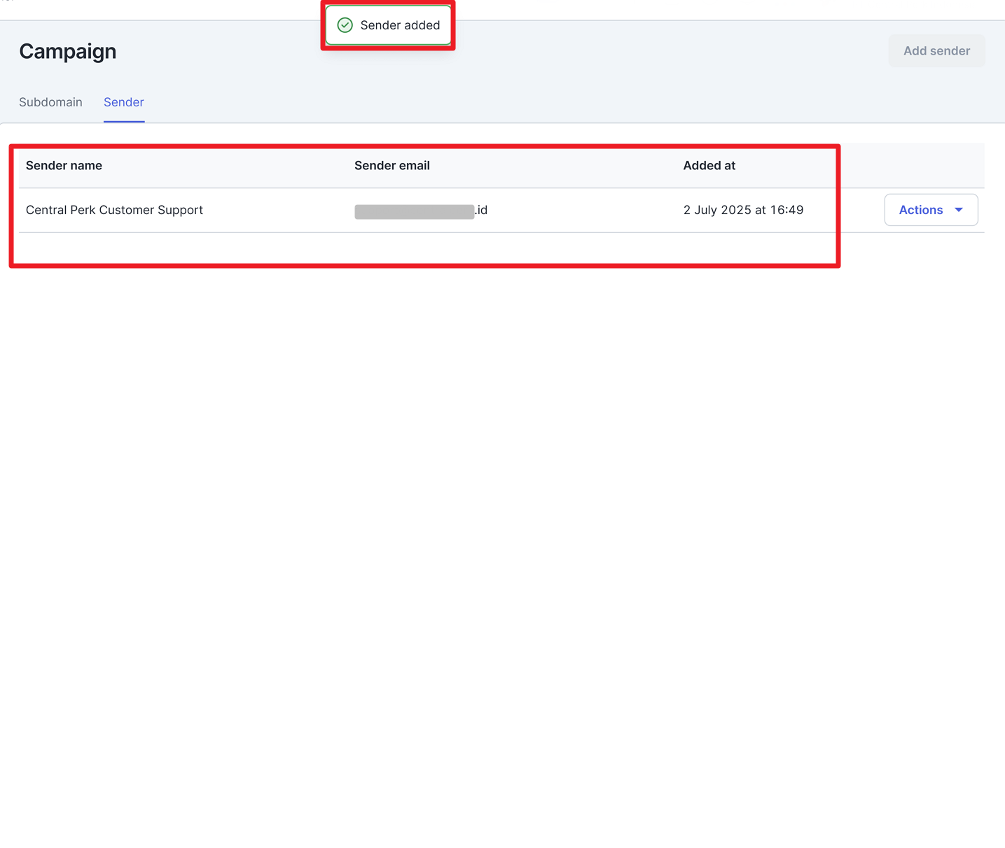Click the gray redacted sender email bar
The height and width of the screenshot is (848, 1005).
pyautogui.click(x=414, y=211)
